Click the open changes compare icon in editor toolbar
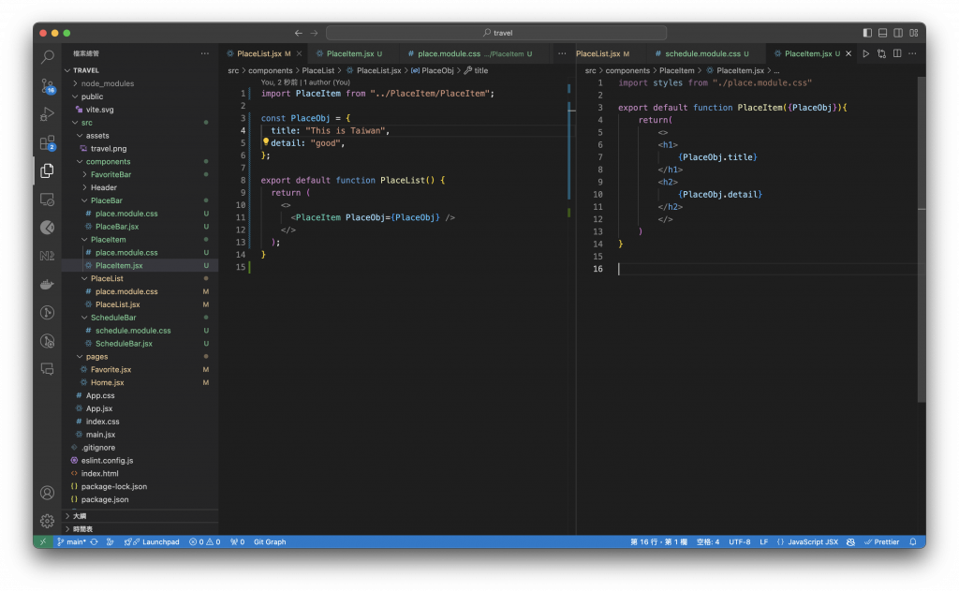The height and width of the screenshot is (592, 959). pos(881,53)
